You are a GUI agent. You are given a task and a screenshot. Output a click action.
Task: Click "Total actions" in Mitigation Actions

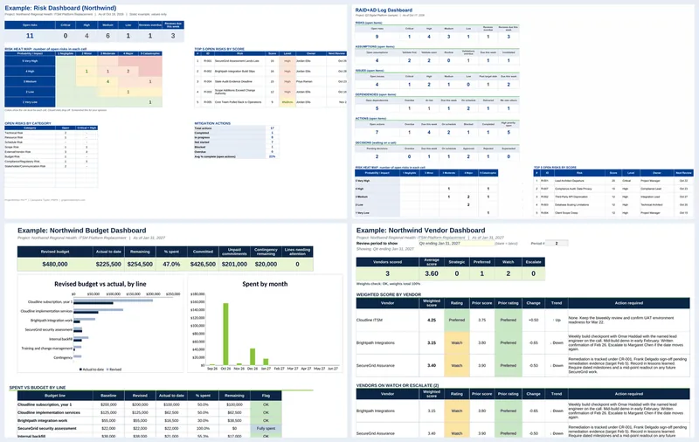click(203, 128)
